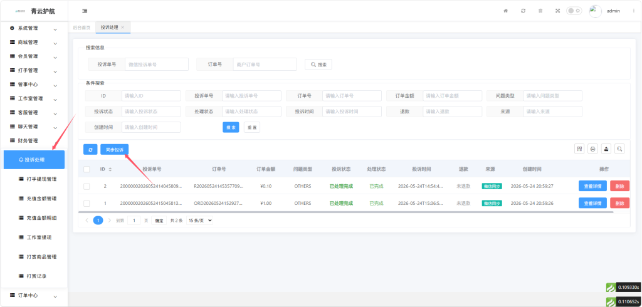Clear cache with the header trash icon

point(540,11)
